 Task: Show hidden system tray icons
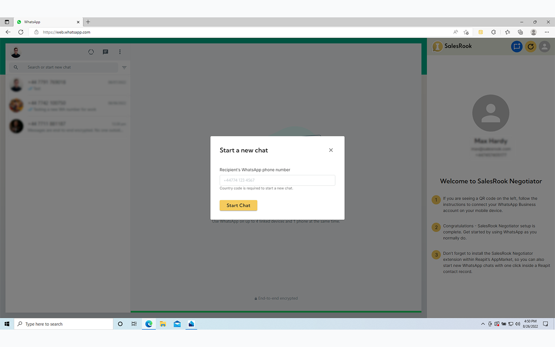(483, 324)
